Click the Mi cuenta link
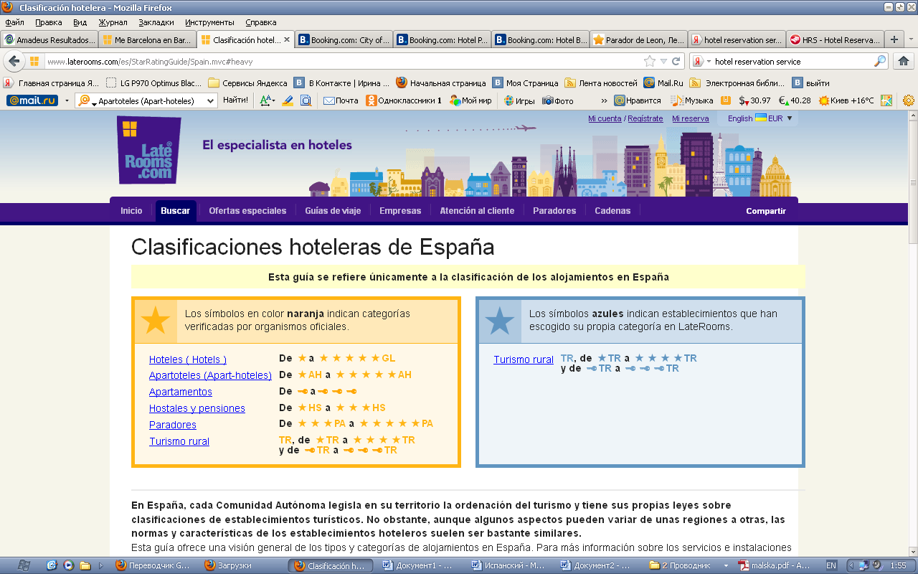918x574 pixels. tap(605, 118)
